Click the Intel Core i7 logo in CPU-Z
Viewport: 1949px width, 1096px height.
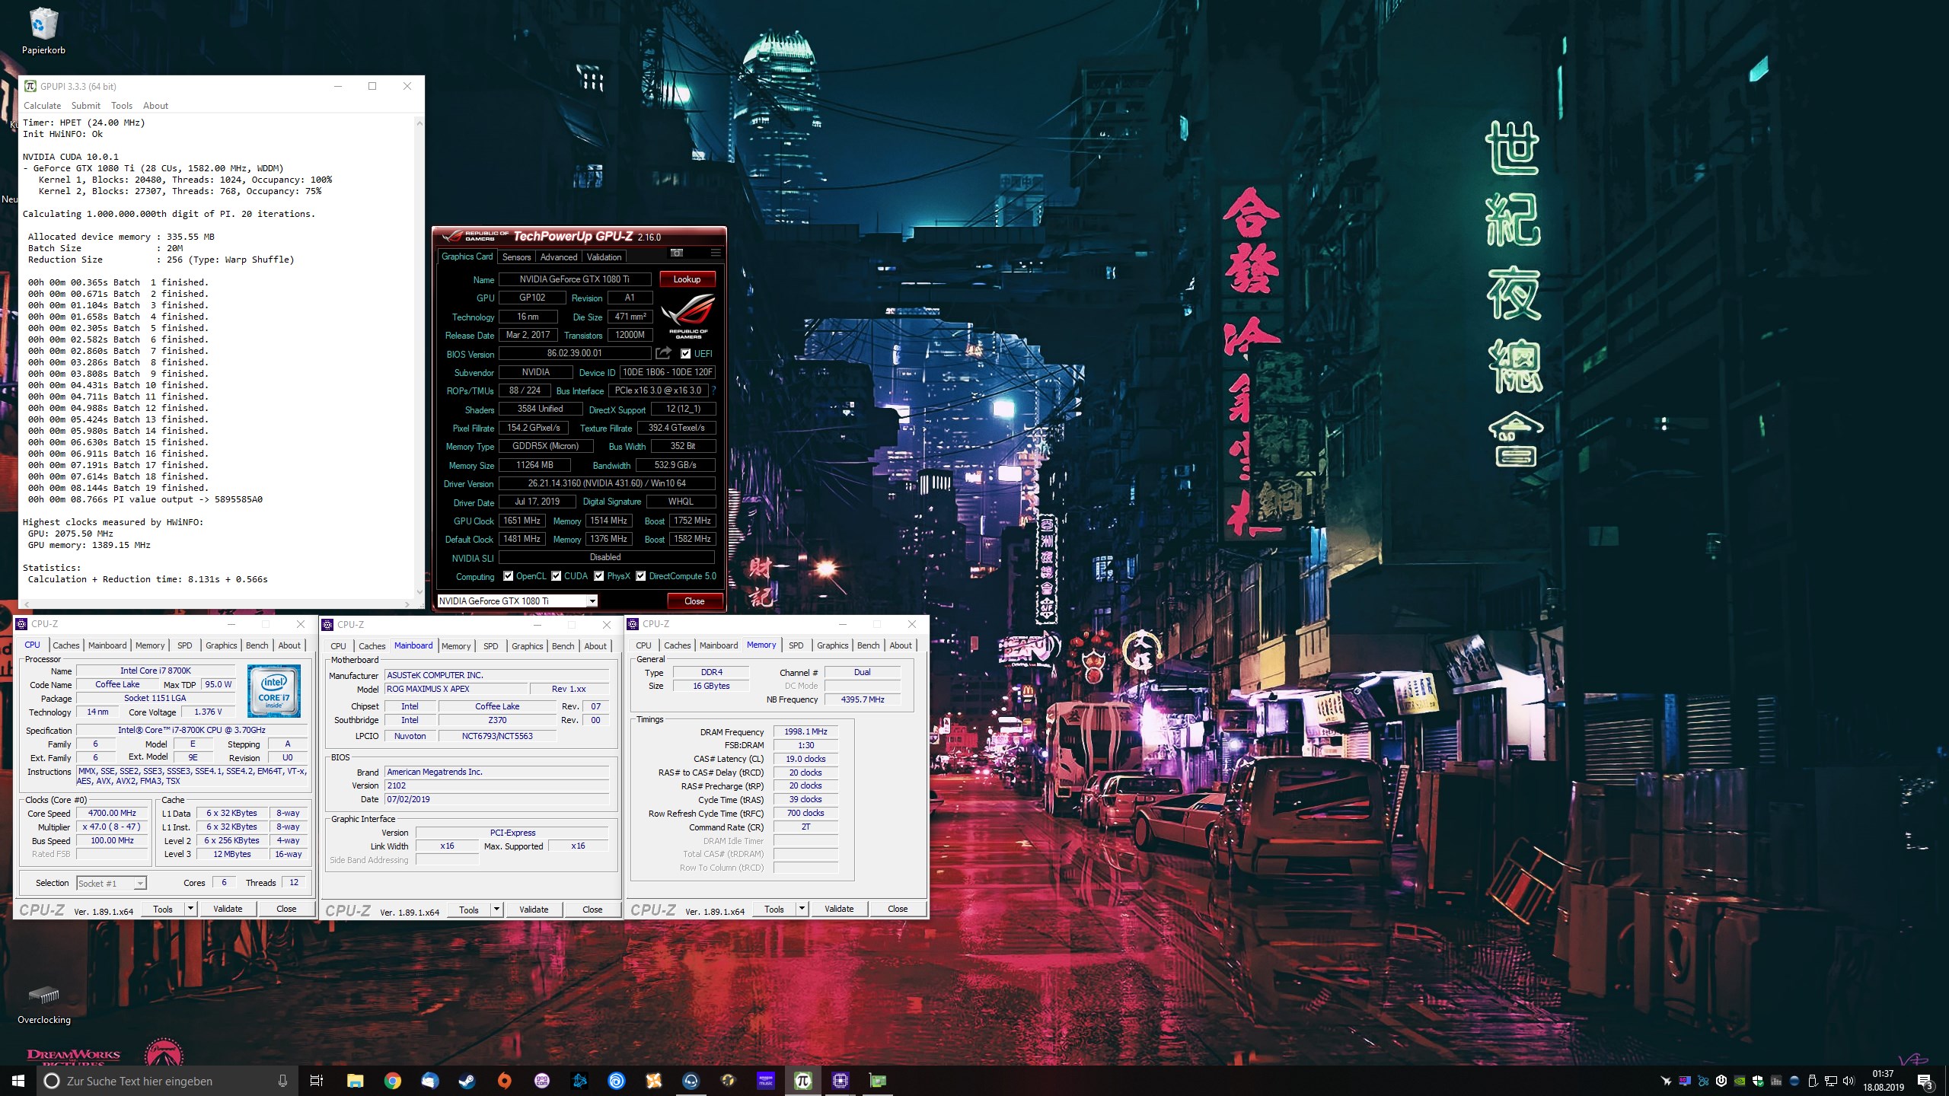(274, 691)
